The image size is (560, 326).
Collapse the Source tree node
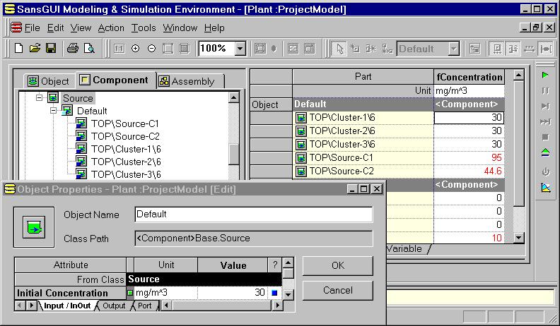pyautogui.click(x=40, y=98)
